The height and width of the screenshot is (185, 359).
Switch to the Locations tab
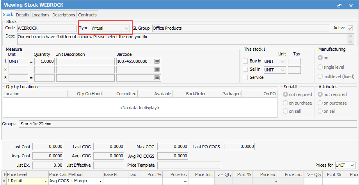[x=41, y=15]
